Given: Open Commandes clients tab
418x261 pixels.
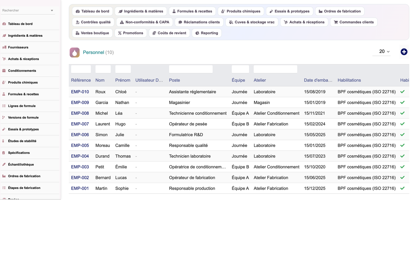Looking at the screenshot, I should [x=354, y=22].
